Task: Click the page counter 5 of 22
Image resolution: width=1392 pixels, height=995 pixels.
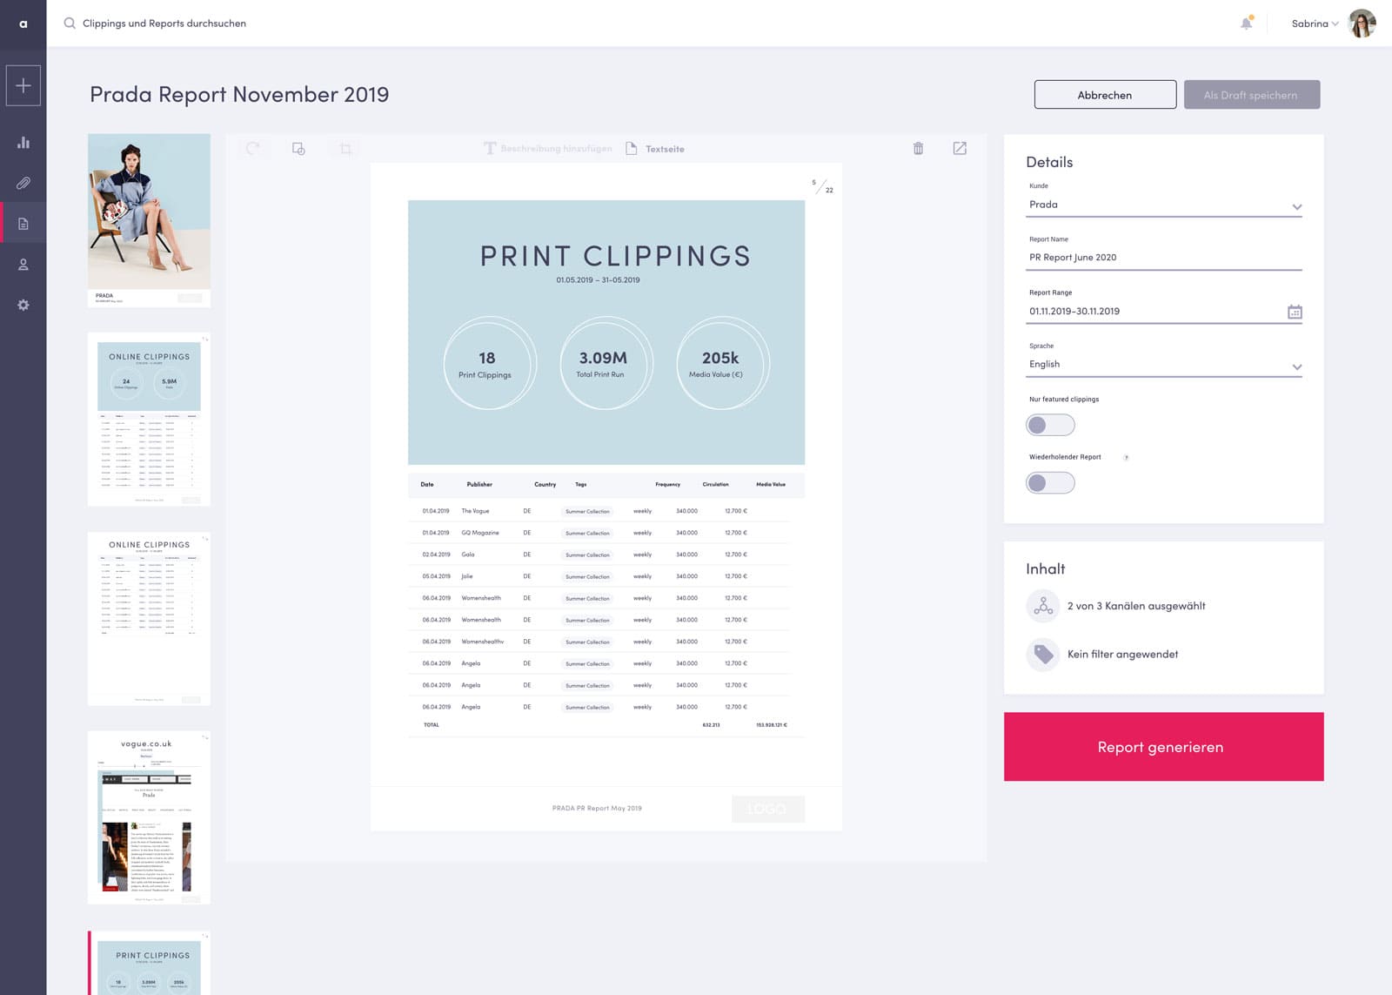Action: [822, 186]
